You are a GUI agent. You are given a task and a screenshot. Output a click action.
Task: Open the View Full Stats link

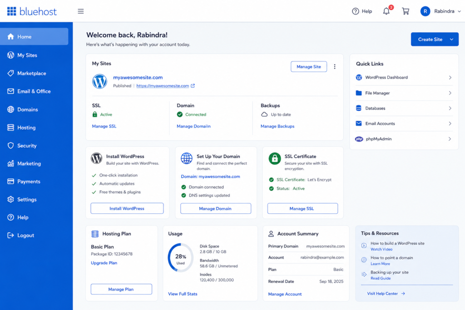click(x=183, y=294)
